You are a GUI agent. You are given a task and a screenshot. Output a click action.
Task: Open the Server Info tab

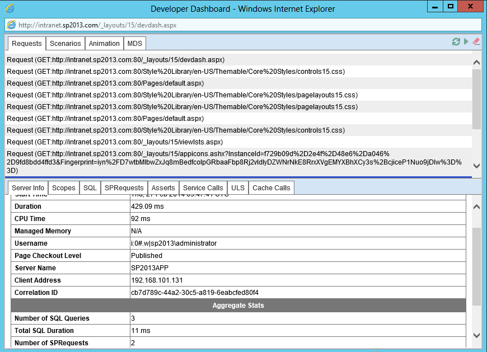[x=28, y=188]
